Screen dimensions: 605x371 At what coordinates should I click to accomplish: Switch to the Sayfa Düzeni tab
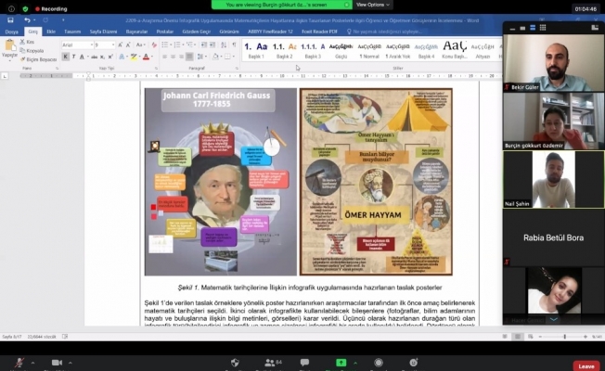coord(102,31)
